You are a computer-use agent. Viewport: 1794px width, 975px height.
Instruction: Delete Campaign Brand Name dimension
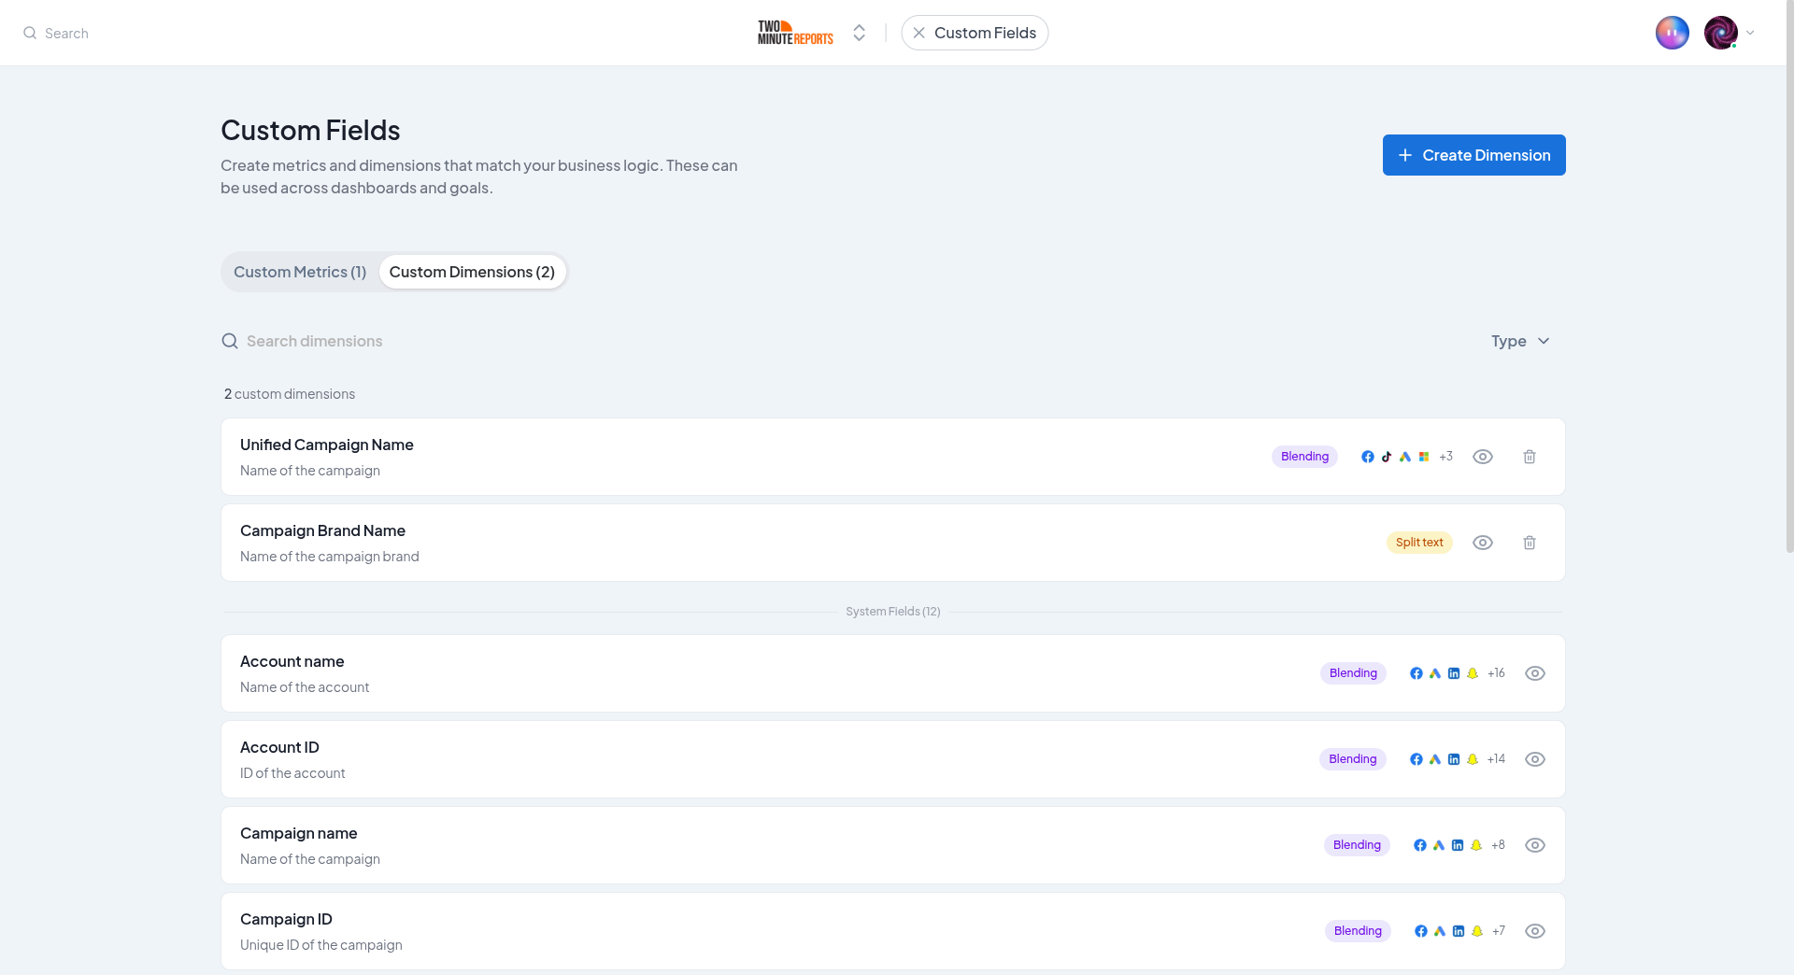[1530, 543]
